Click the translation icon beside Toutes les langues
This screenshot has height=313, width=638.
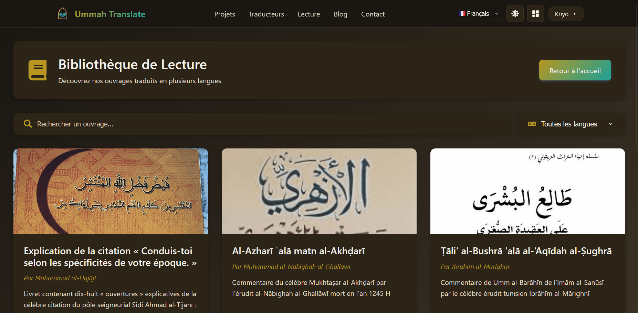point(532,124)
